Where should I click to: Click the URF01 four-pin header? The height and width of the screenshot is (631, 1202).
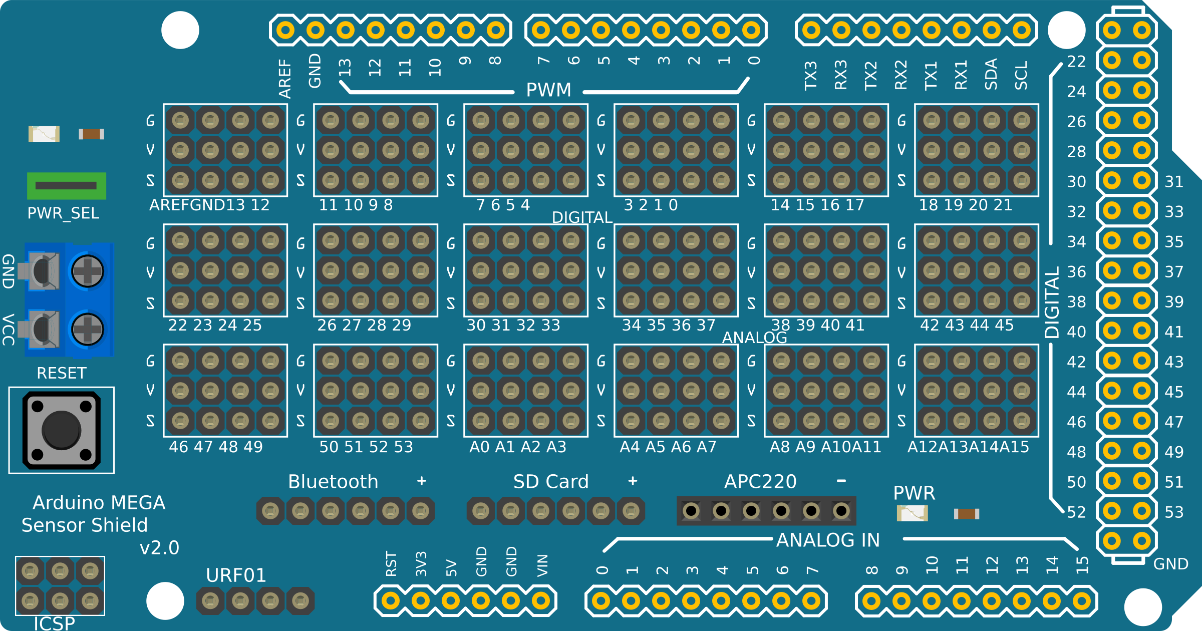coord(255,601)
